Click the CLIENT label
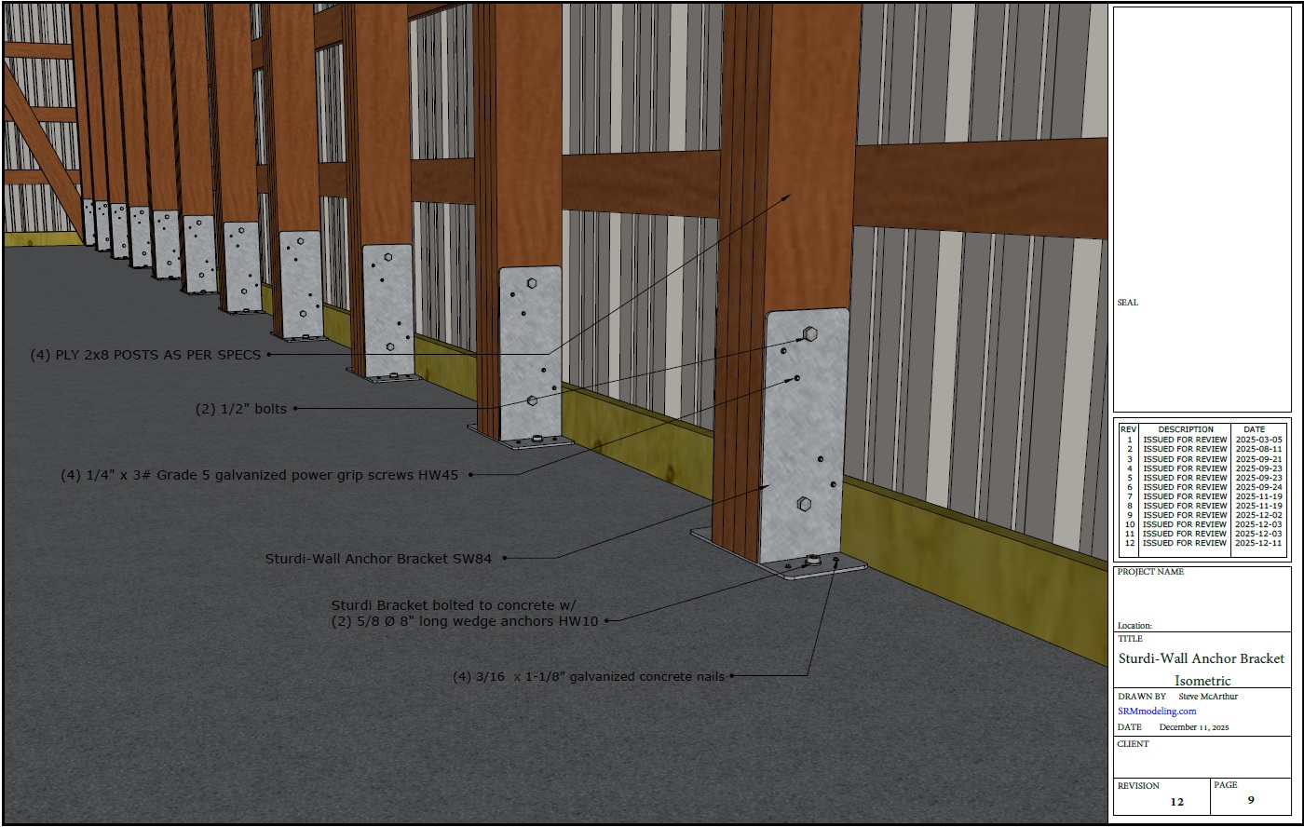The width and height of the screenshot is (1304, 827). tap(1134, 744)
